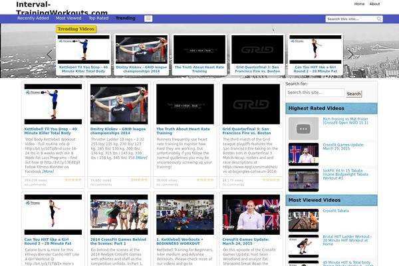Go to previous trending videos with left arrow
Viewport: 399px width, 266px height.
tap(50, 55)
